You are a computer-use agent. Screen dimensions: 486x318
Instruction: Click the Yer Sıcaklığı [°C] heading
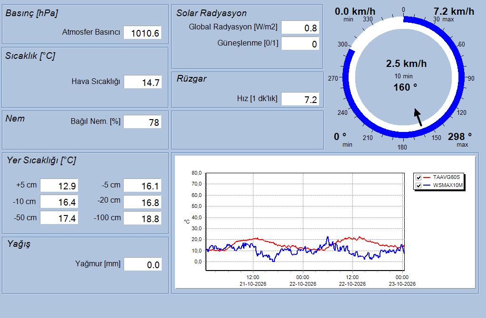[x=41, y=160]
